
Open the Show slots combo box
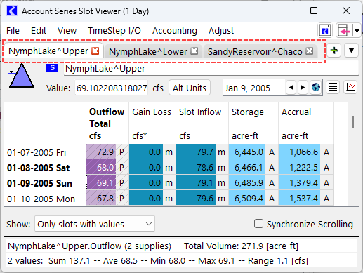pos(95,224)
